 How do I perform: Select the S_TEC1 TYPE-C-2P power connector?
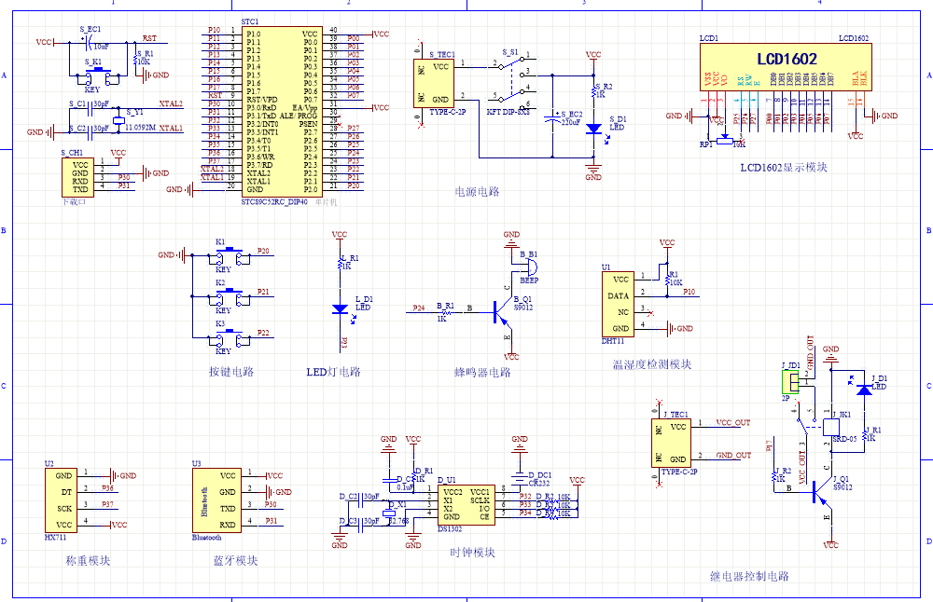pos(434,84)
